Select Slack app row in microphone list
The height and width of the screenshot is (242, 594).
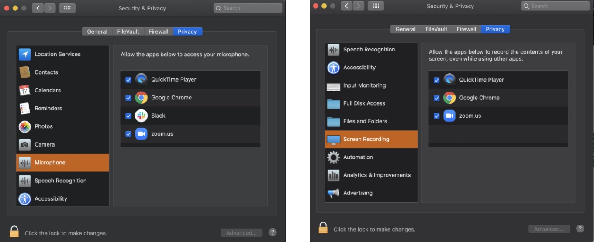coord(190,116)
